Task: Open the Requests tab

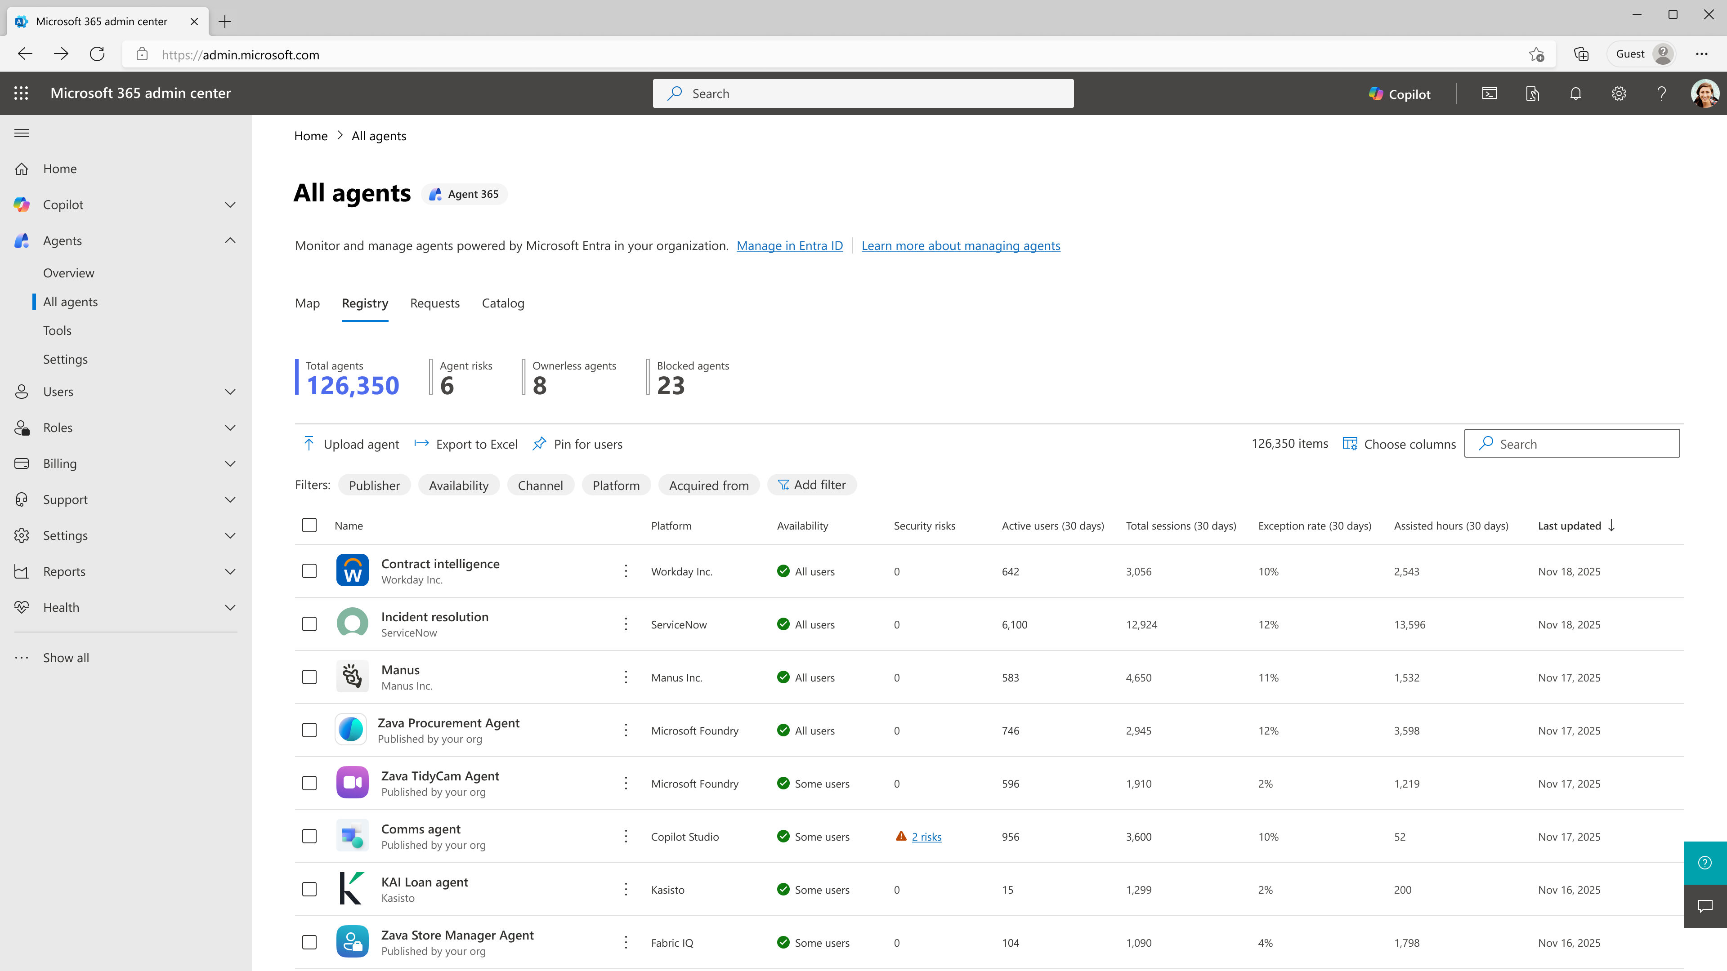Action: [434, 303]
